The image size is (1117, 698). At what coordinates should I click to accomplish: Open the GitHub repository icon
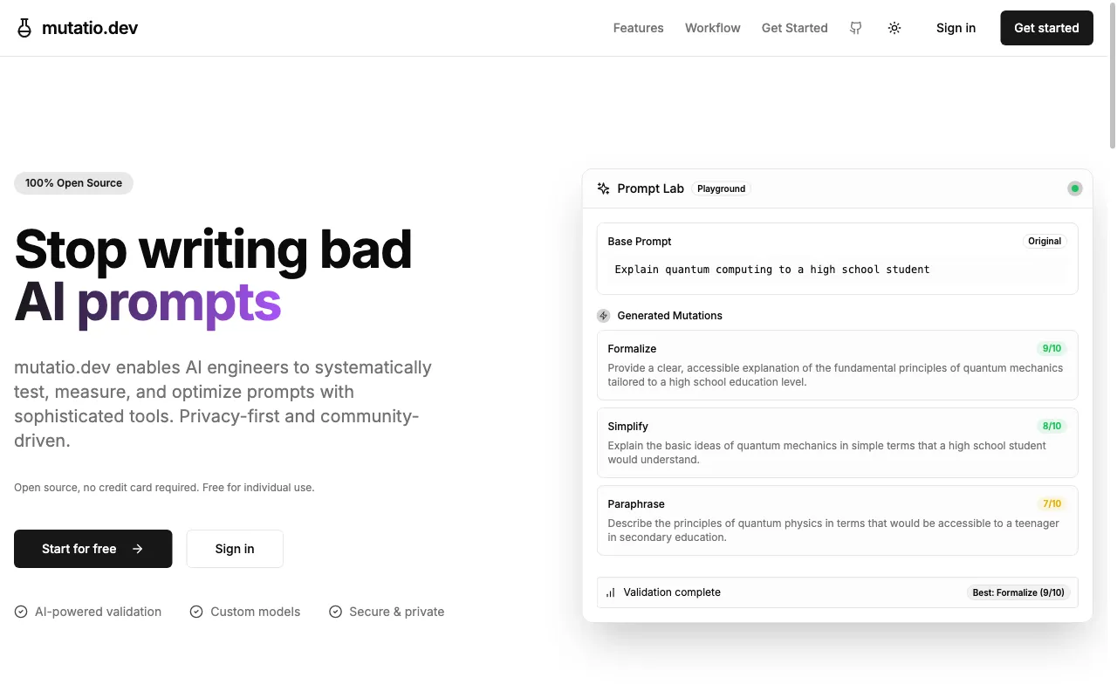[x=856, y=28]
